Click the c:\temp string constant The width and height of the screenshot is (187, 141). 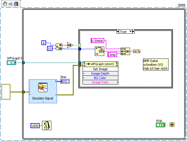(x=97, y=41)
